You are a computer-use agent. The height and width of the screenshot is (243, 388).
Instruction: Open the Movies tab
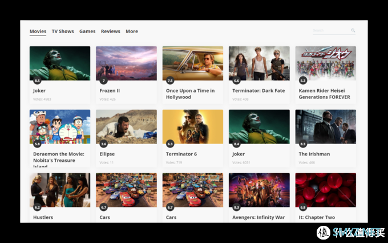(38, 31)
